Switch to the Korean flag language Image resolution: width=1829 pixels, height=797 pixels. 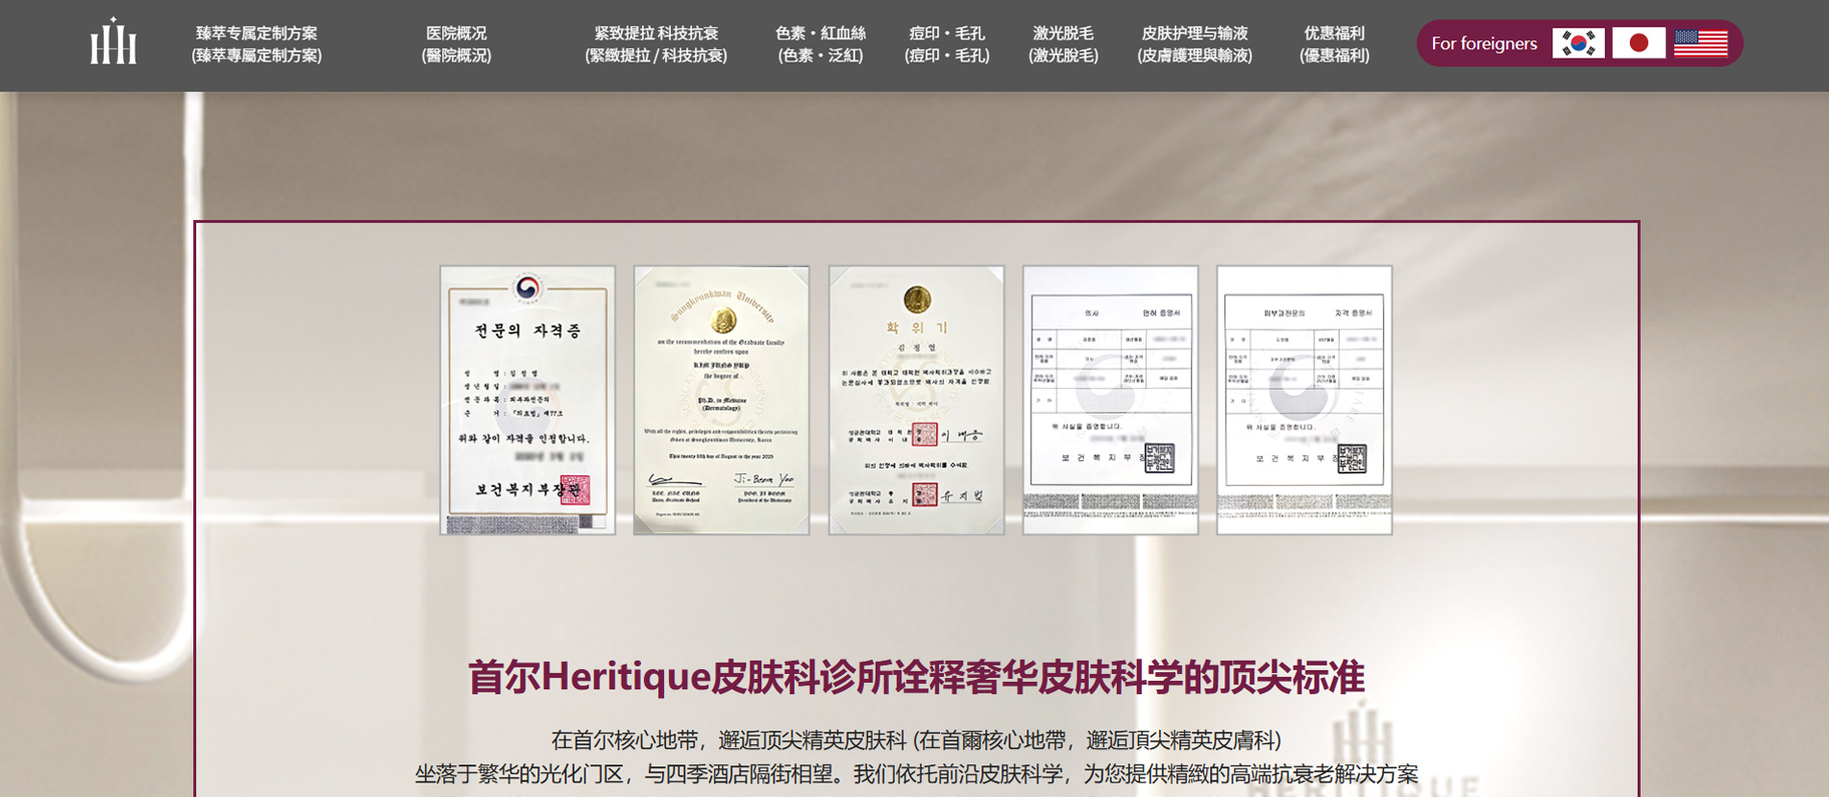point(1578,43)
